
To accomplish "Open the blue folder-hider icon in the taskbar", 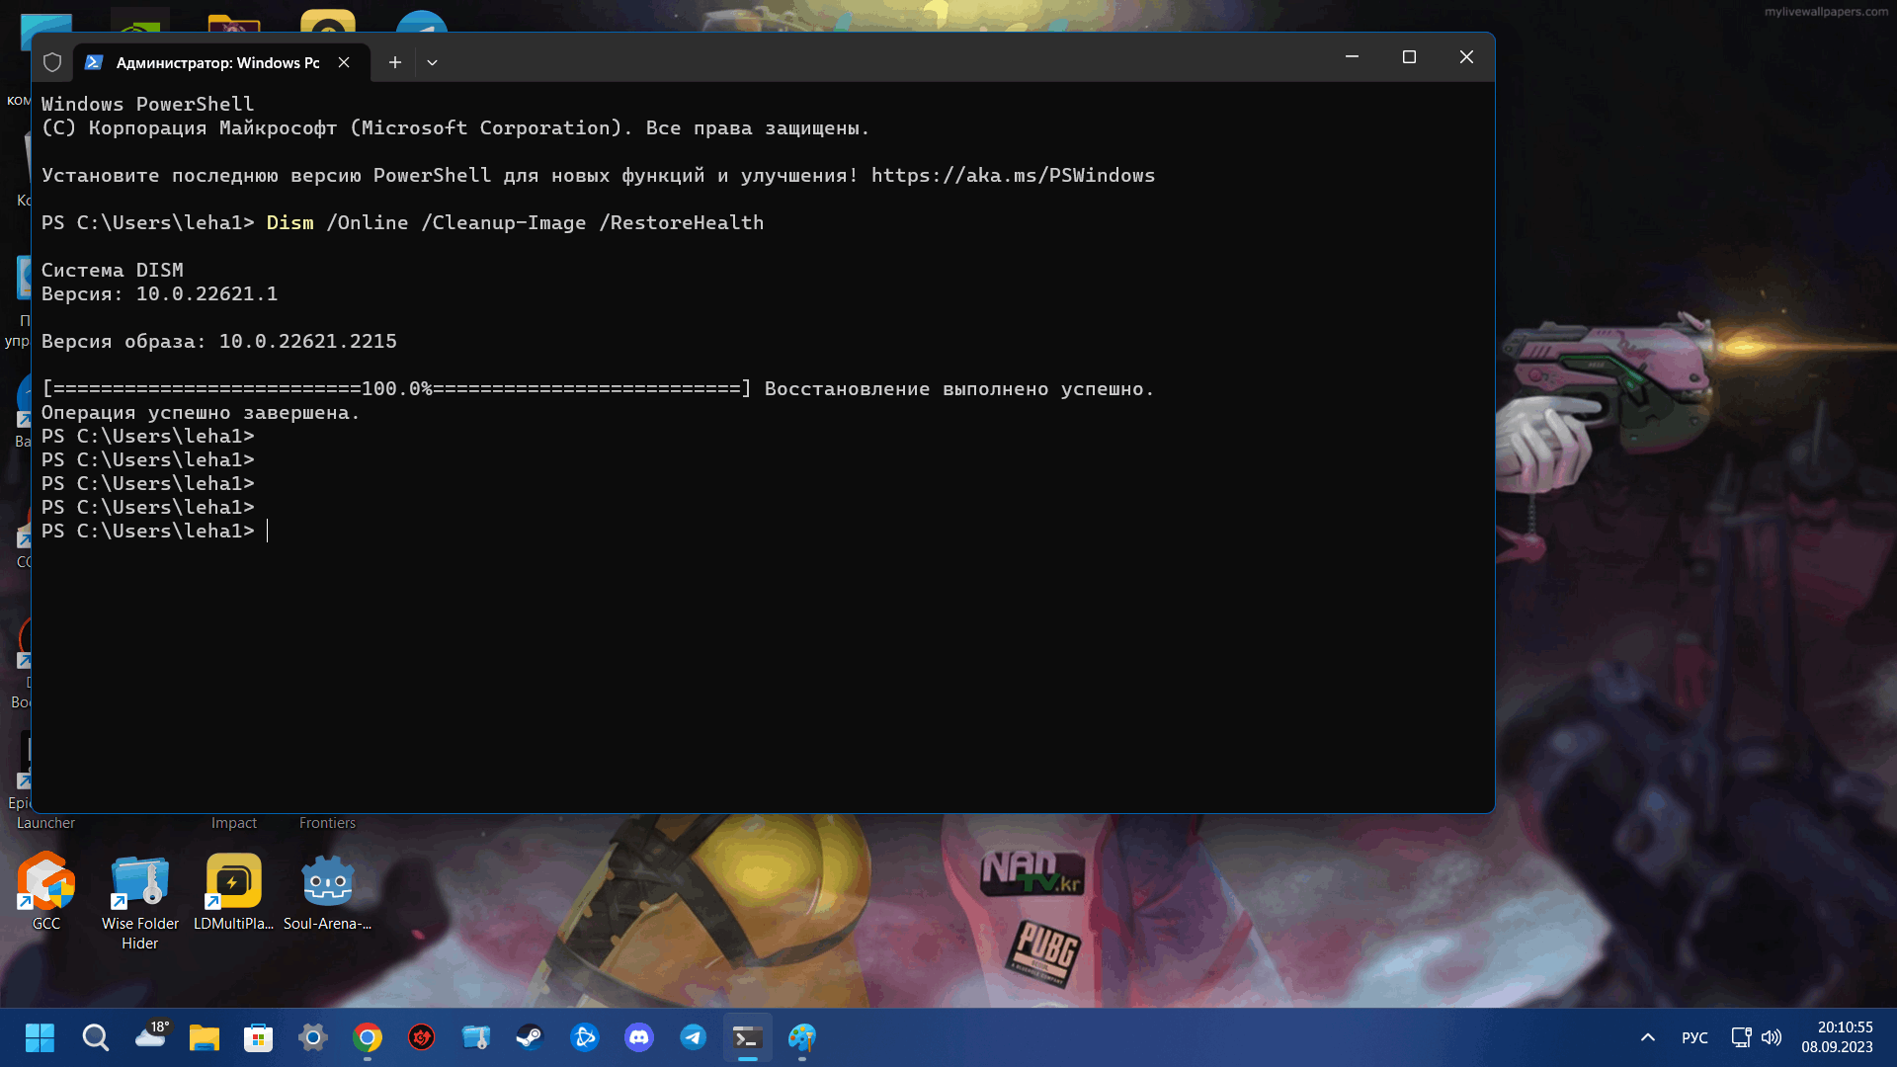I will (x=476, y=1037).
